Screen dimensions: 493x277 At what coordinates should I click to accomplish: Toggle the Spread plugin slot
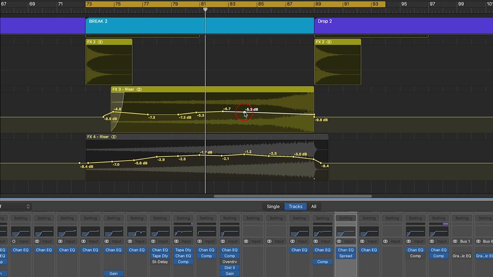(346, 256)
